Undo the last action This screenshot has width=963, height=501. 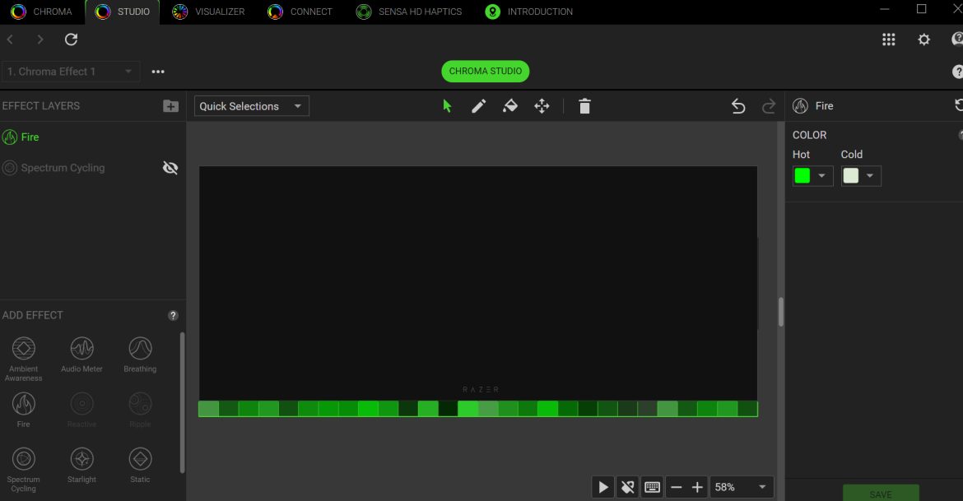coord(738,106)
